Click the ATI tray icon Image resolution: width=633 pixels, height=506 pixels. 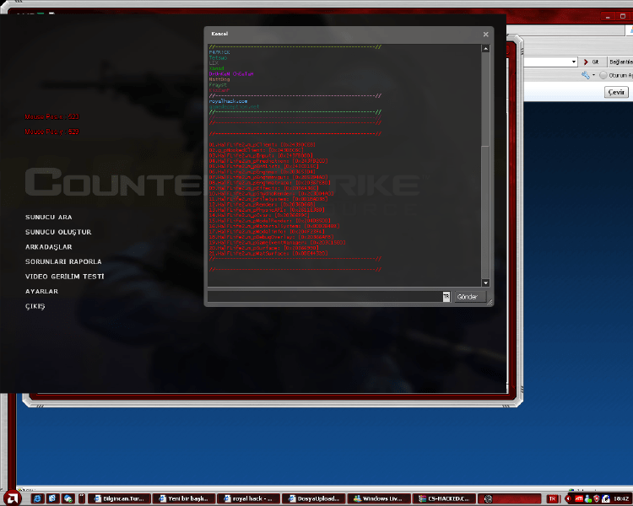coord(578,498)
